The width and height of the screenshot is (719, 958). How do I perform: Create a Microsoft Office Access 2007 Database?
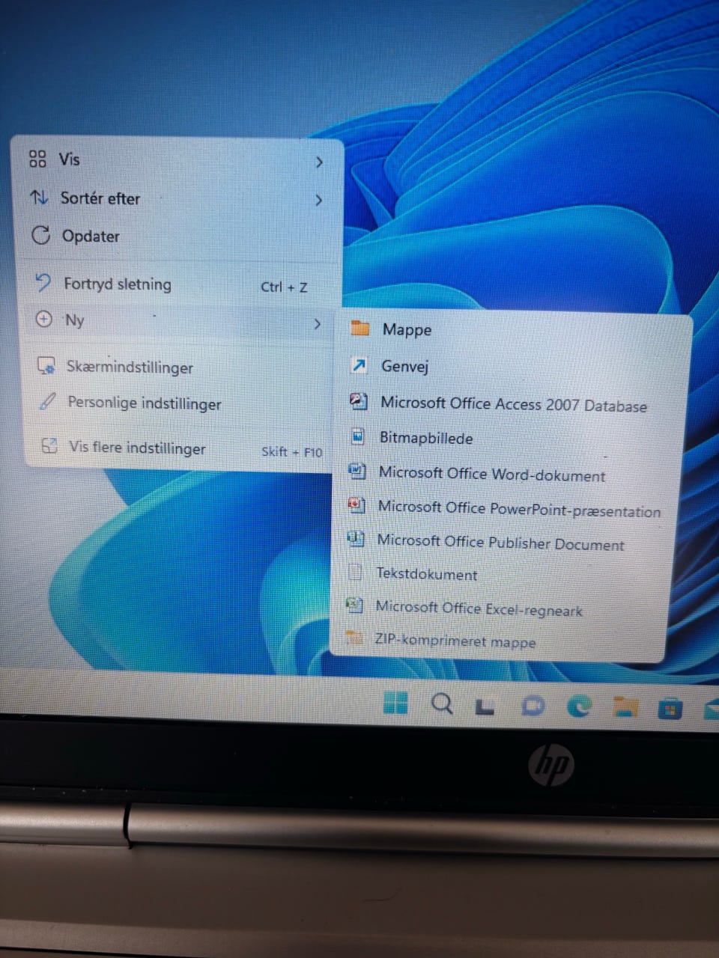(512, 404)
